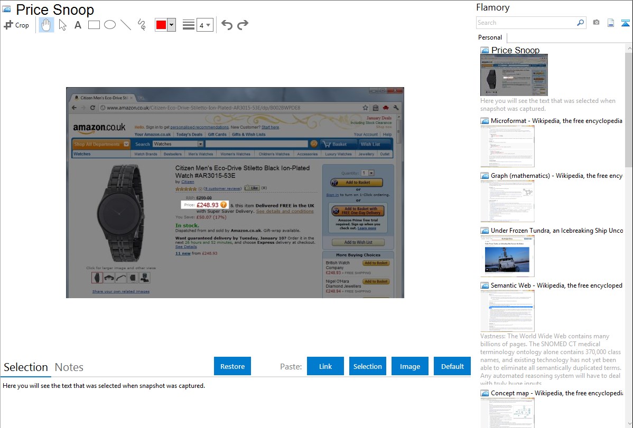Click the Microformat - Wikipedia title text

556,121
